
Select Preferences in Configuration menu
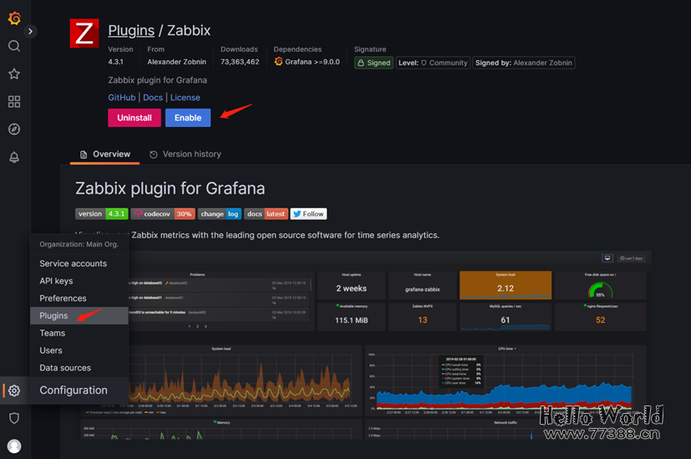click(x=79, y=298)
